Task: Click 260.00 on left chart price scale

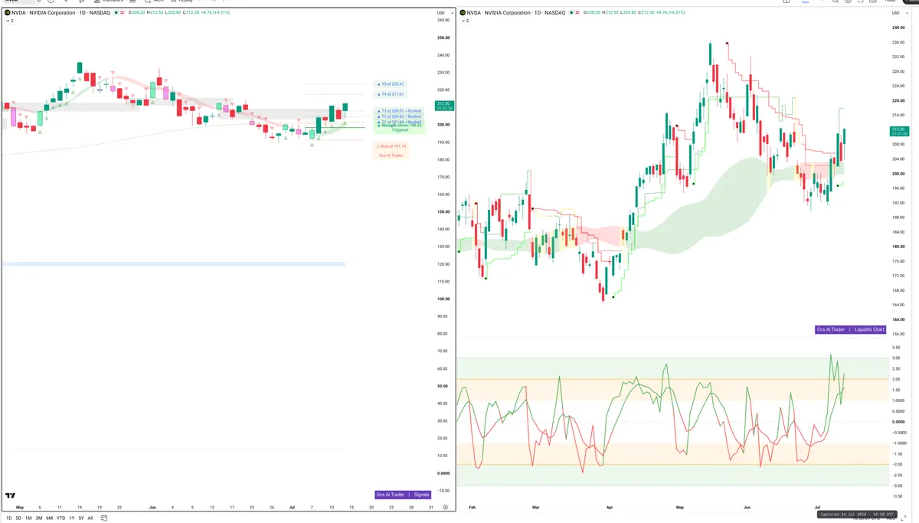Action: (x=443, y=20)
